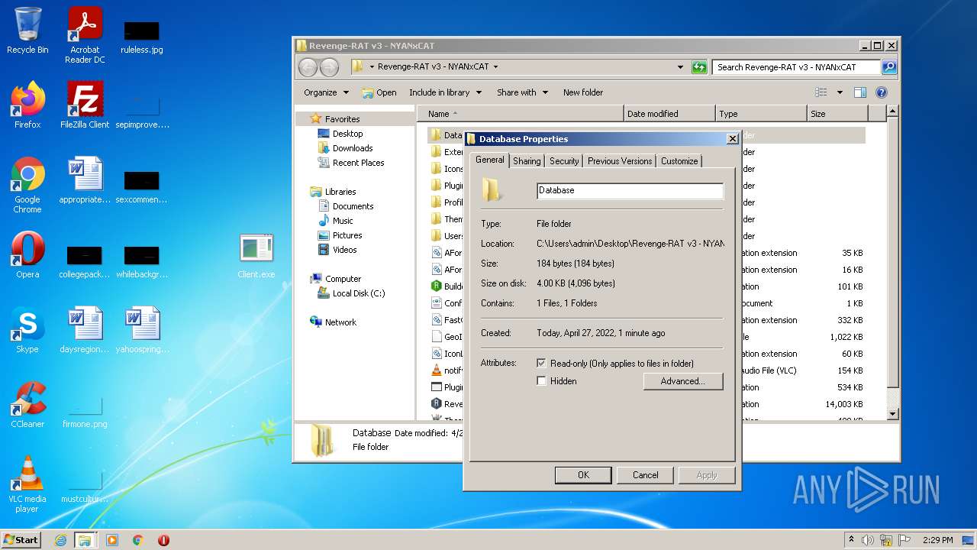The height and width of the screenshot is (550, 977).
Task: Open the Include in library dropdown
Action: tap(445, 92)
